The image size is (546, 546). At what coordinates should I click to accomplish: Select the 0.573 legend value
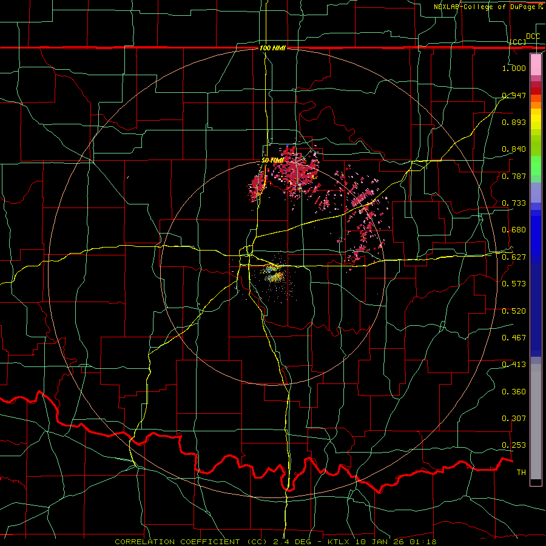(514, 284)
